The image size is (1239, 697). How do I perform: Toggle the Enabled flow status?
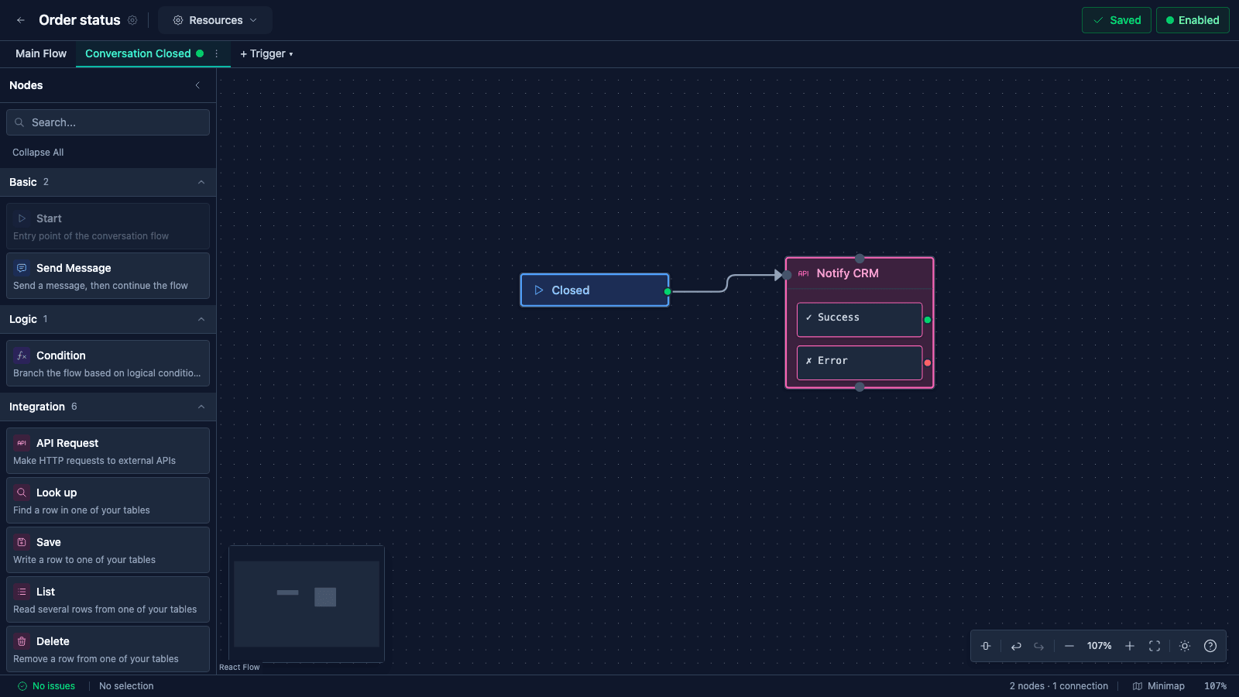[1193, 20]
